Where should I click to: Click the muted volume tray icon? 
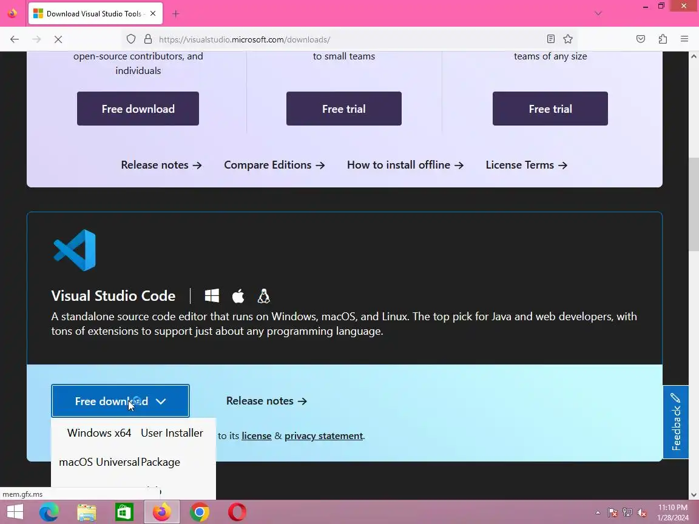point(642,512)
